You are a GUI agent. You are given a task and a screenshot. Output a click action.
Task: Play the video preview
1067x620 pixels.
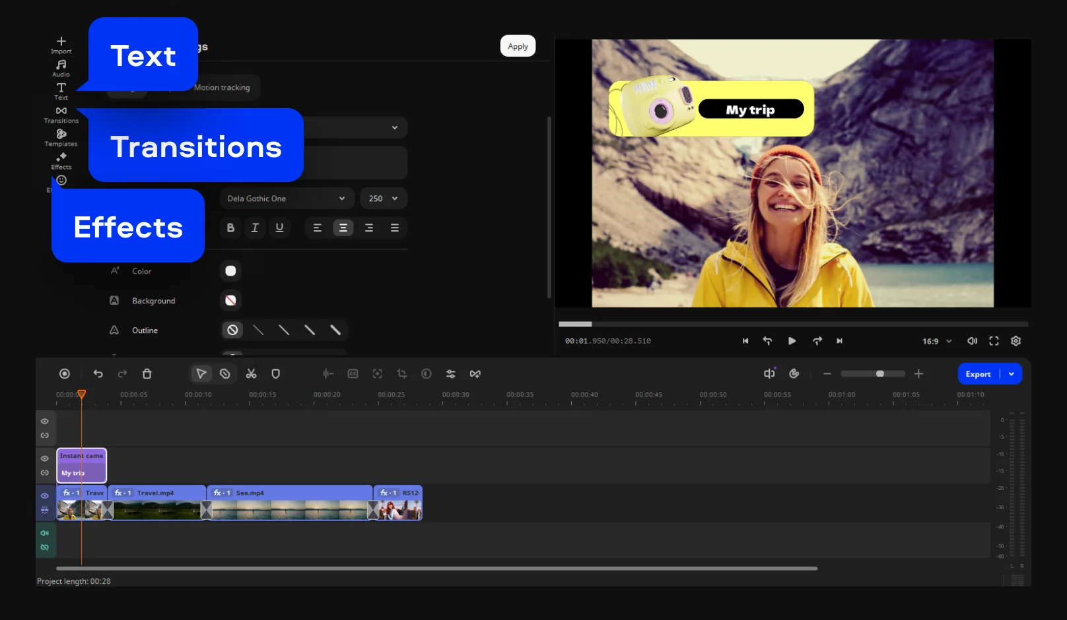click(792, 341)
